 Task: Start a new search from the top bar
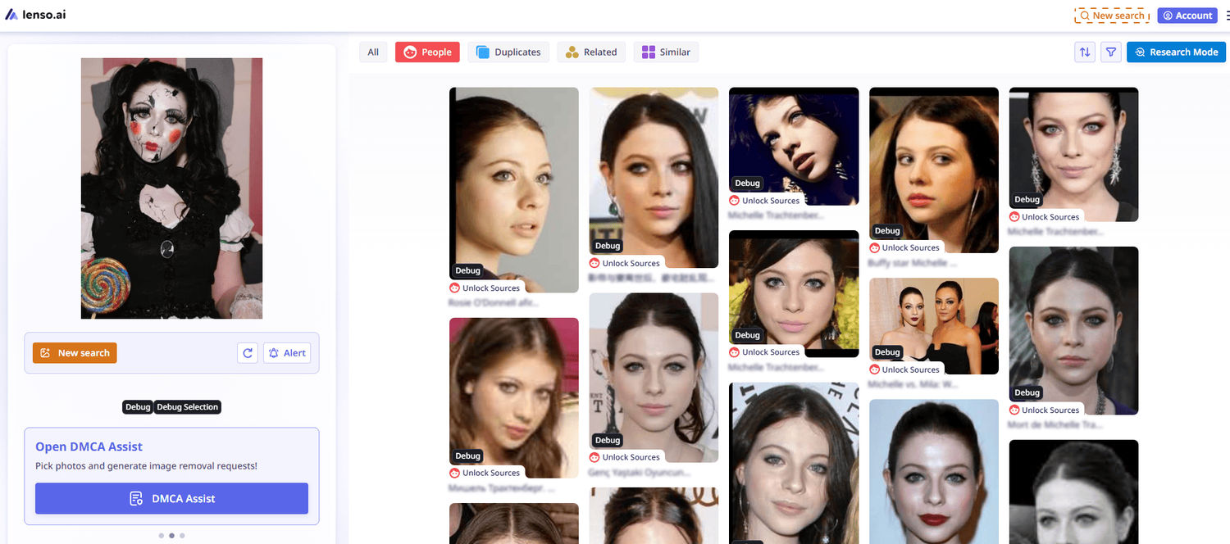1112,16
